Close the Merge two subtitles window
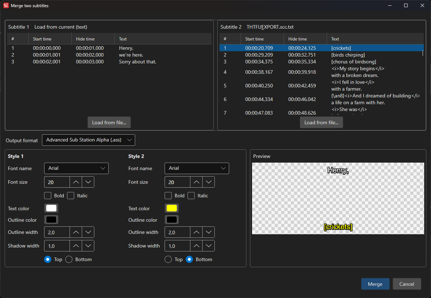 point(422,5)
